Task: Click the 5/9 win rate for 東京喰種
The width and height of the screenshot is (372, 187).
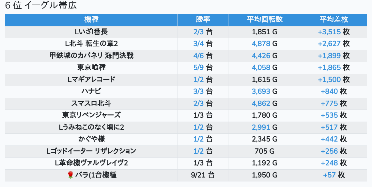Action: (199, 68)
